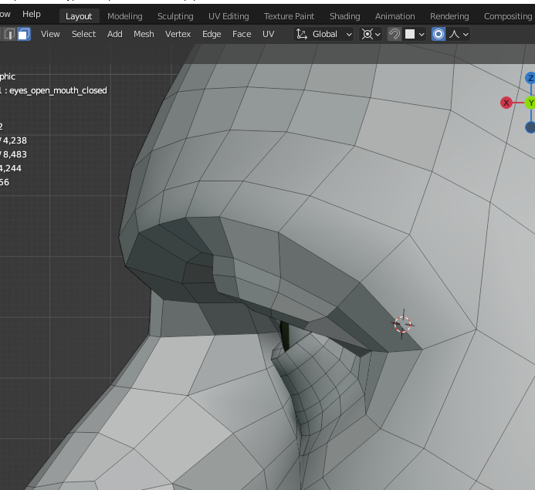Open the proportional editing falloff dropdown

click(x=459, y=34)
